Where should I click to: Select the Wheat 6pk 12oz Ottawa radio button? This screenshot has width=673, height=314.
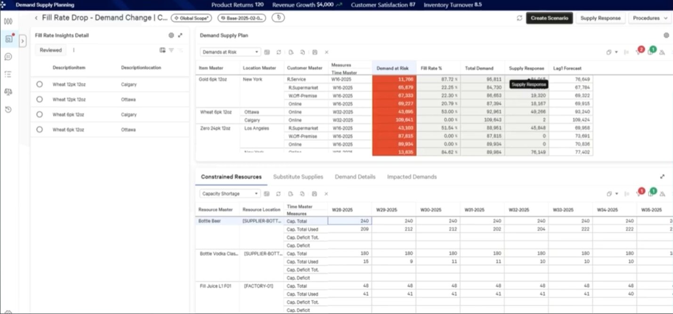[x=40, y=129]
